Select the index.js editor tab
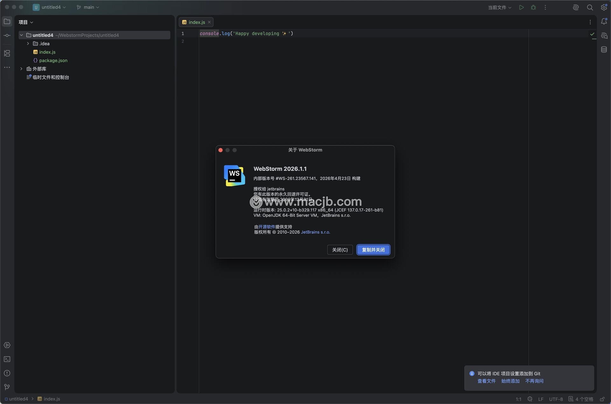This screenshot has width=611, height=404. click(x=196, y=22)
